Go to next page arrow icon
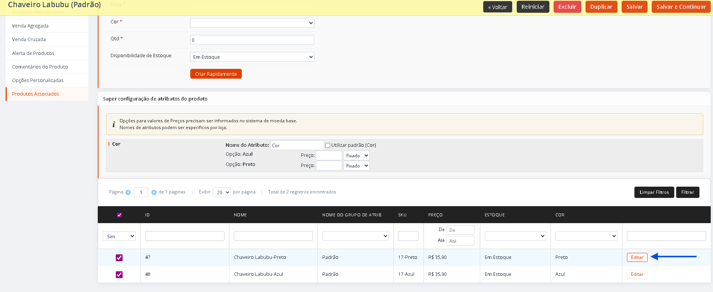 pyautogui.click(x=154, y=192)
